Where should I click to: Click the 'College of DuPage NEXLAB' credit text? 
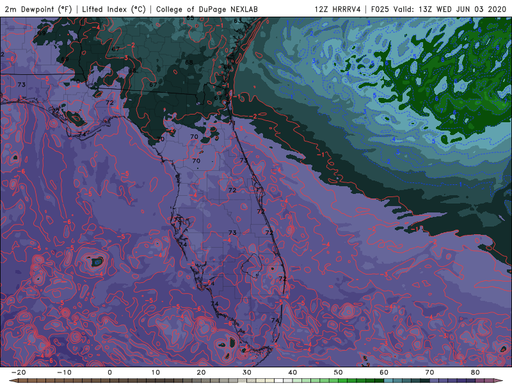(207, 9)
